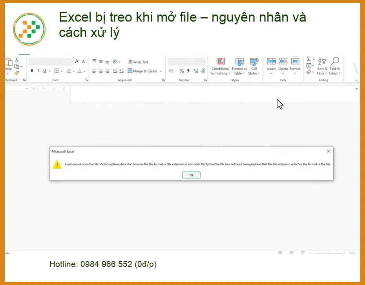Click OK in the error dialog
365x285 pixels.
click(192, 175)
